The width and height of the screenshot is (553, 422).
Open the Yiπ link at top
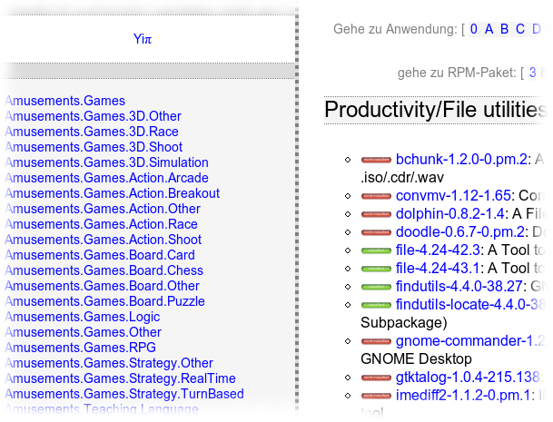[143, 39]
